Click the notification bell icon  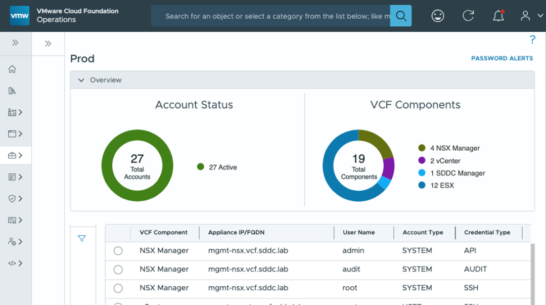point(498,16)
